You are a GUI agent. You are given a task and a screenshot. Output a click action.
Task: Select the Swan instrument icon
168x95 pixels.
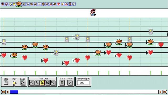pyautogui.click(x=39, y=4)
